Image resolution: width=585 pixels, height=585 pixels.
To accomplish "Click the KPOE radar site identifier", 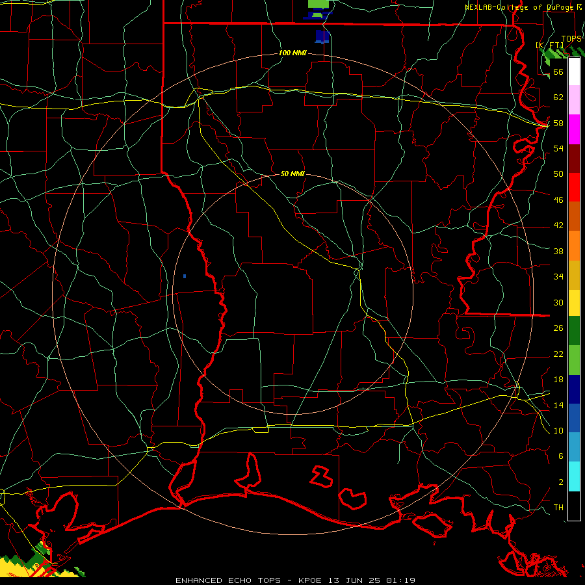I will [309, 580].
